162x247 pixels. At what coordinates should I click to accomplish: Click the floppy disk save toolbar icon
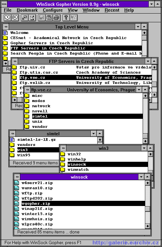(42, 18)
